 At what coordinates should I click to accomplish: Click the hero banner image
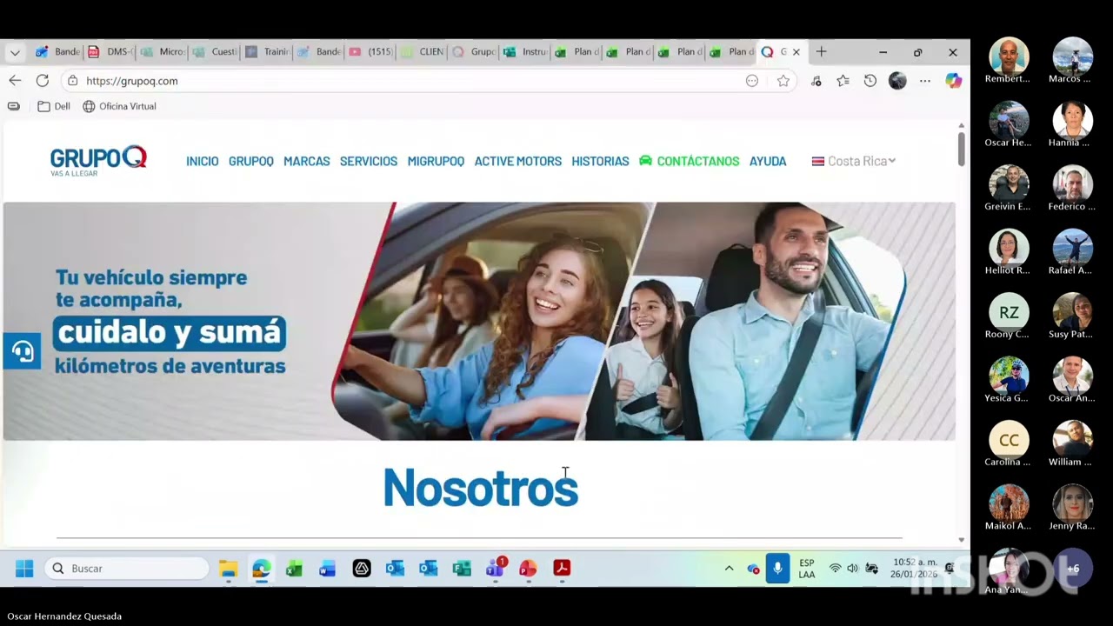[x=479, y=321]
